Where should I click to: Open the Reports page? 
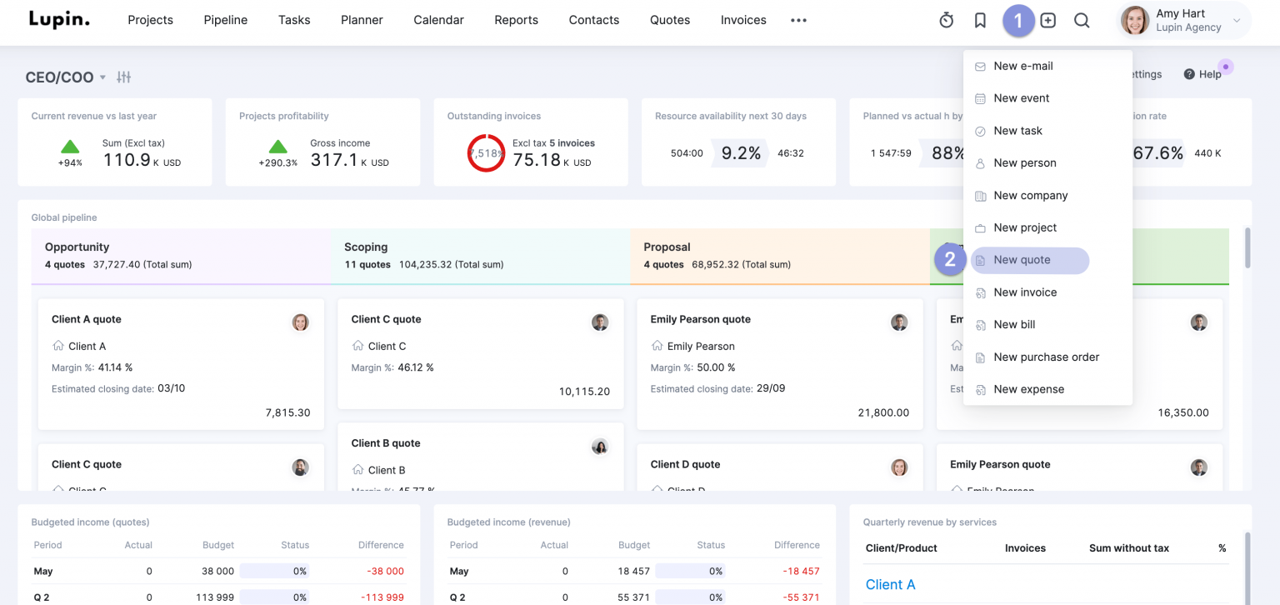click(x=516, y=19)
